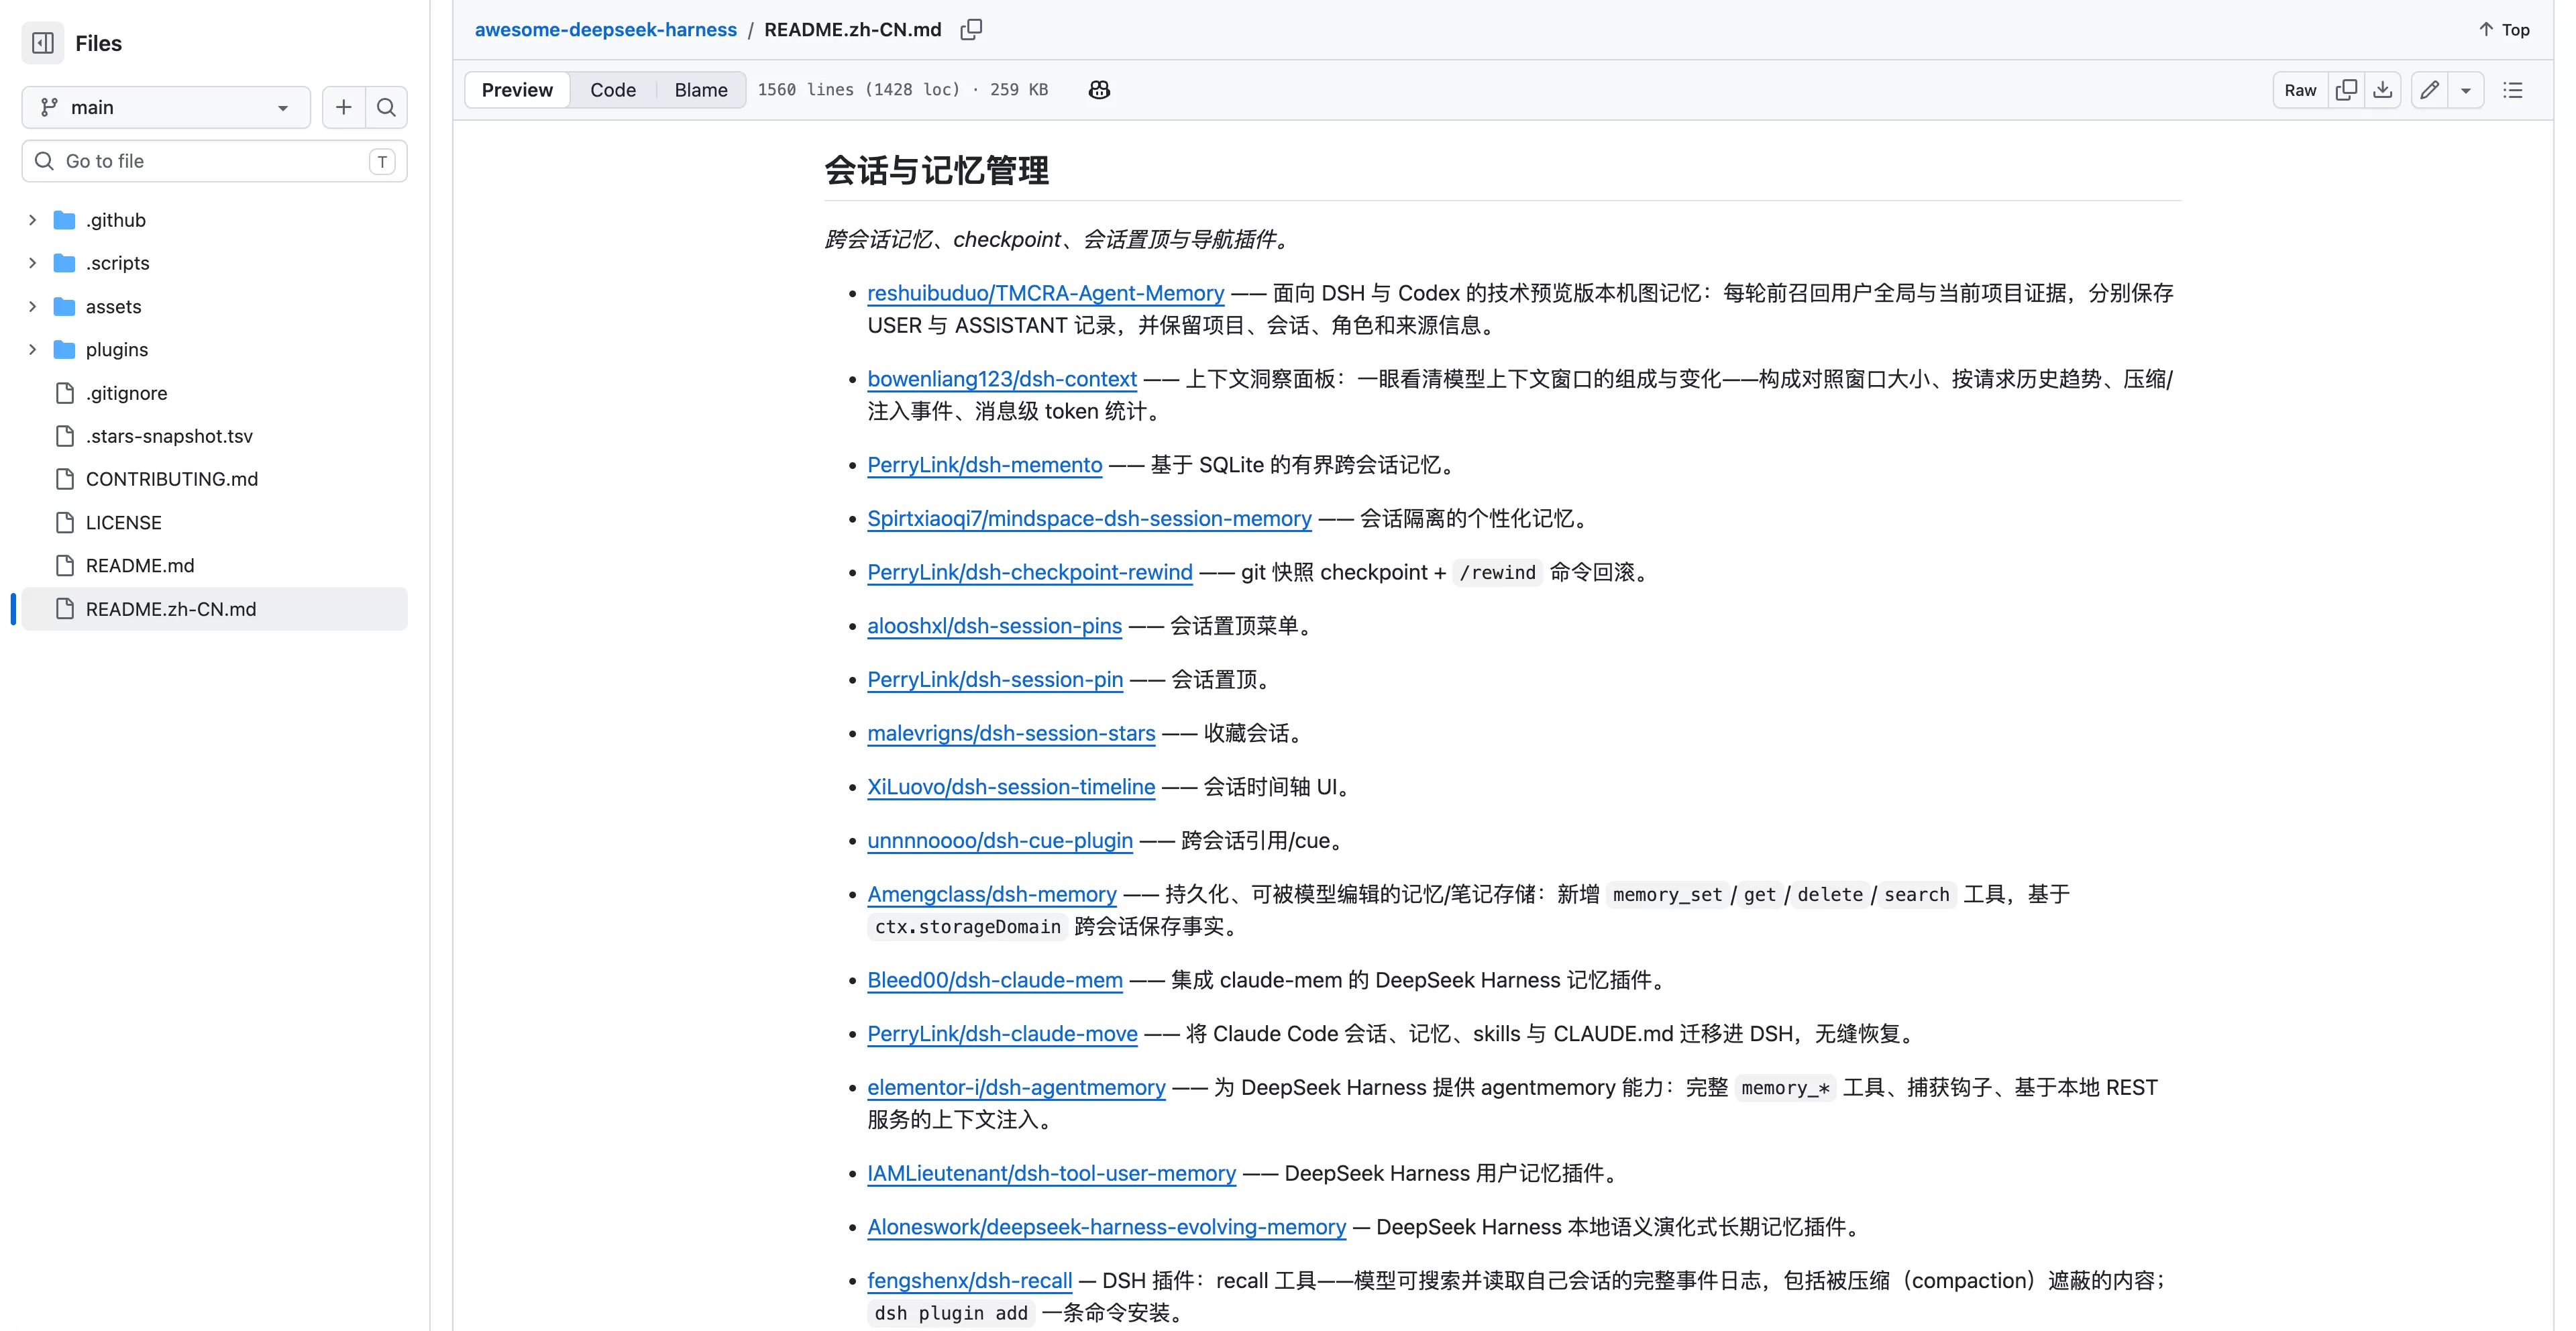
Task: Click the 会话与记忆管理 heading
Action: click(936, 170)
